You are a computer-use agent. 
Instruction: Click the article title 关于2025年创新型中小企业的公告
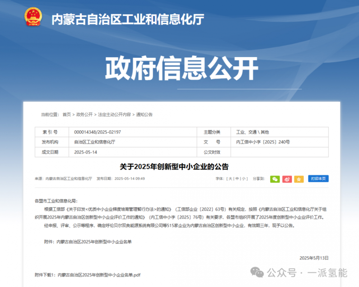point(174,167)
